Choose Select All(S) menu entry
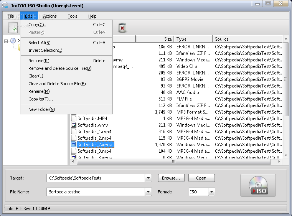Screen dimensions: 292x216 (x=66, y=43)
